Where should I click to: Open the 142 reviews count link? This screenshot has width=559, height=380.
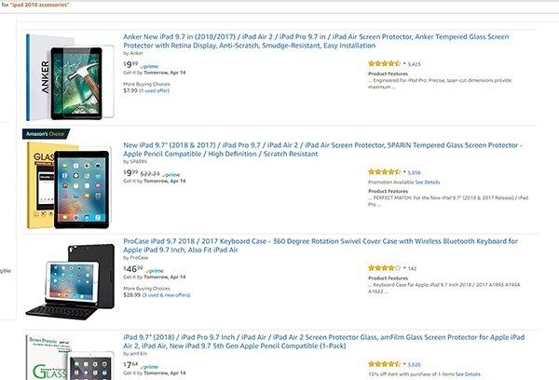click(412, 269)
